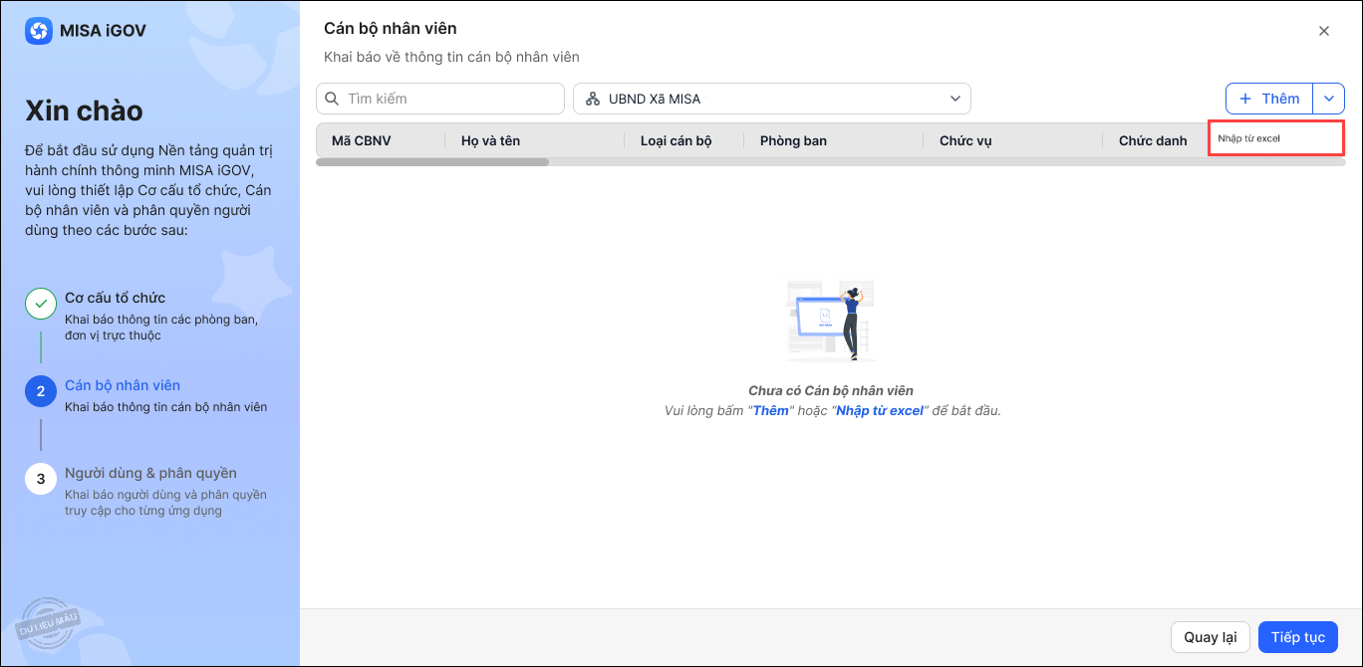Click the "Chưa có Cán bộ nhân viên" message
1363x667 pixels.
[831, 390]
